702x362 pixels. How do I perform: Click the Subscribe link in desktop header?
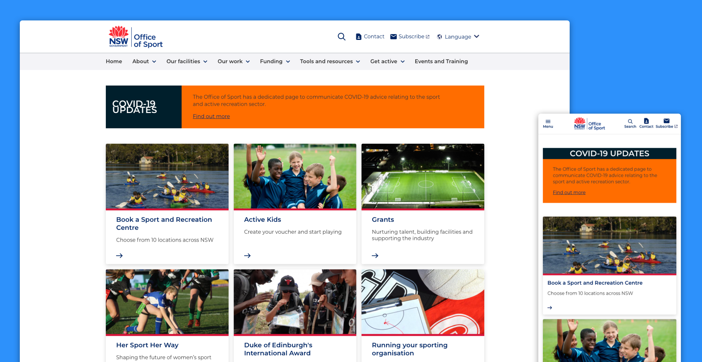411,36
